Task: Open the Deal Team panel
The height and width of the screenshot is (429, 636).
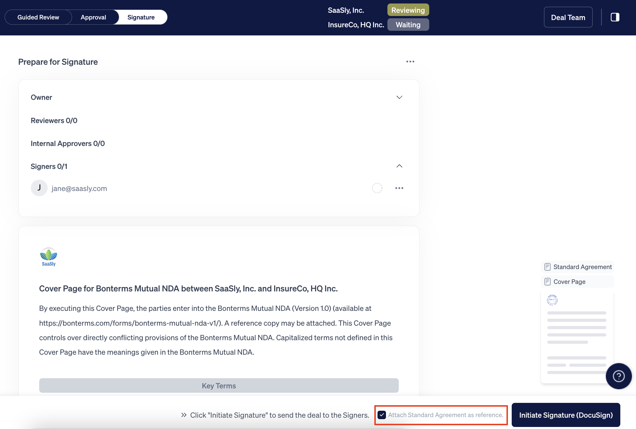Action: coord(568,17)
